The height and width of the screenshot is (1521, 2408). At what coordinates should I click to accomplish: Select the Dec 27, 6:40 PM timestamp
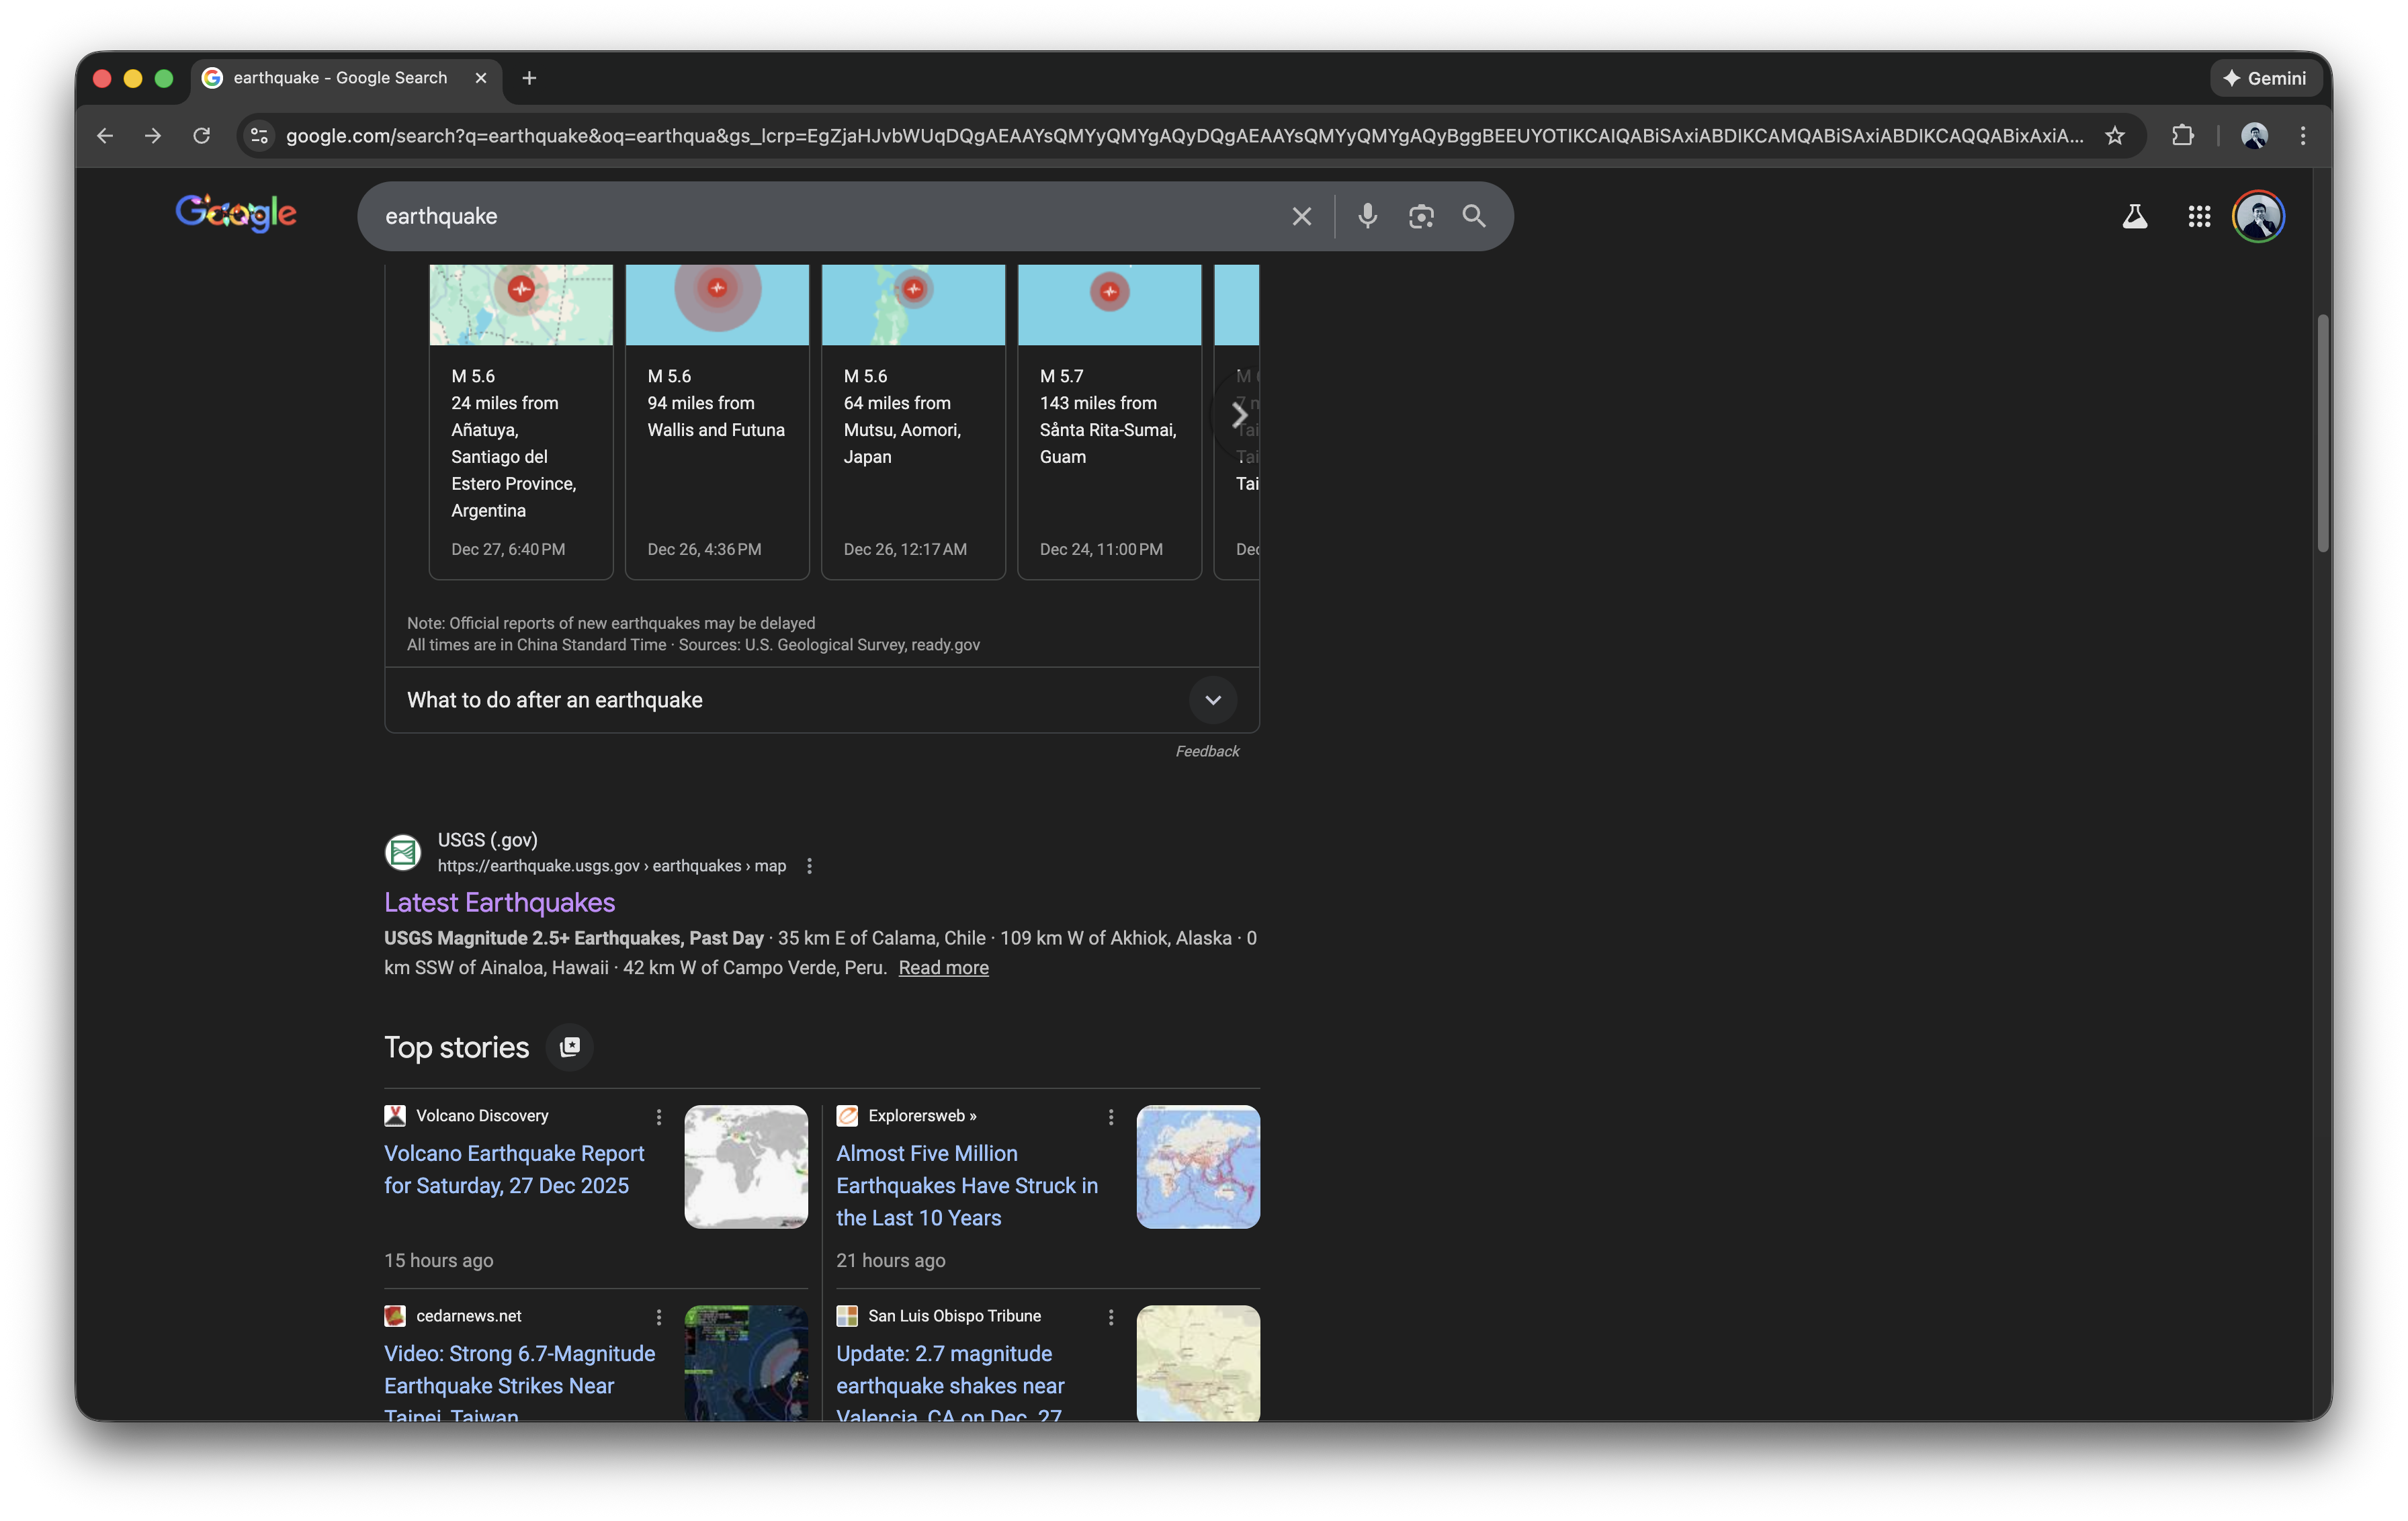click(508, 549)
